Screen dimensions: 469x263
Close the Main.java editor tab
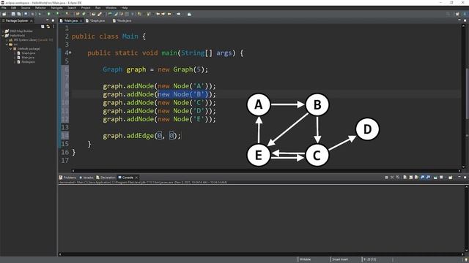81,21
